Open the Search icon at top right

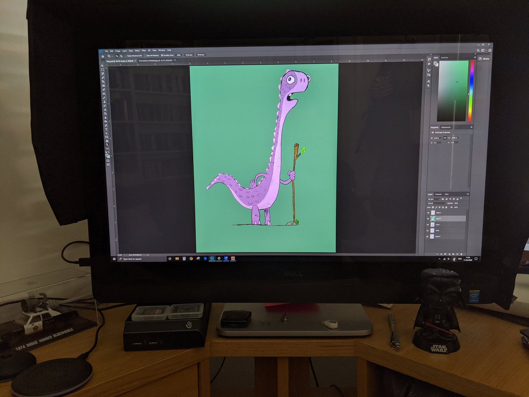[x=478, y=50]
